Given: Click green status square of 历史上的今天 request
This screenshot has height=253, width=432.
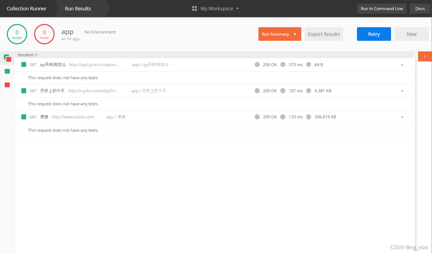Looking at the screenshot, I should coord(24,91).
